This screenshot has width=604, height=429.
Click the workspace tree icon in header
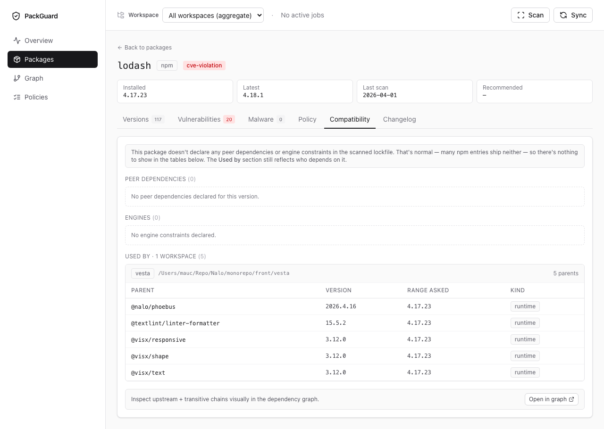(121, 15)
